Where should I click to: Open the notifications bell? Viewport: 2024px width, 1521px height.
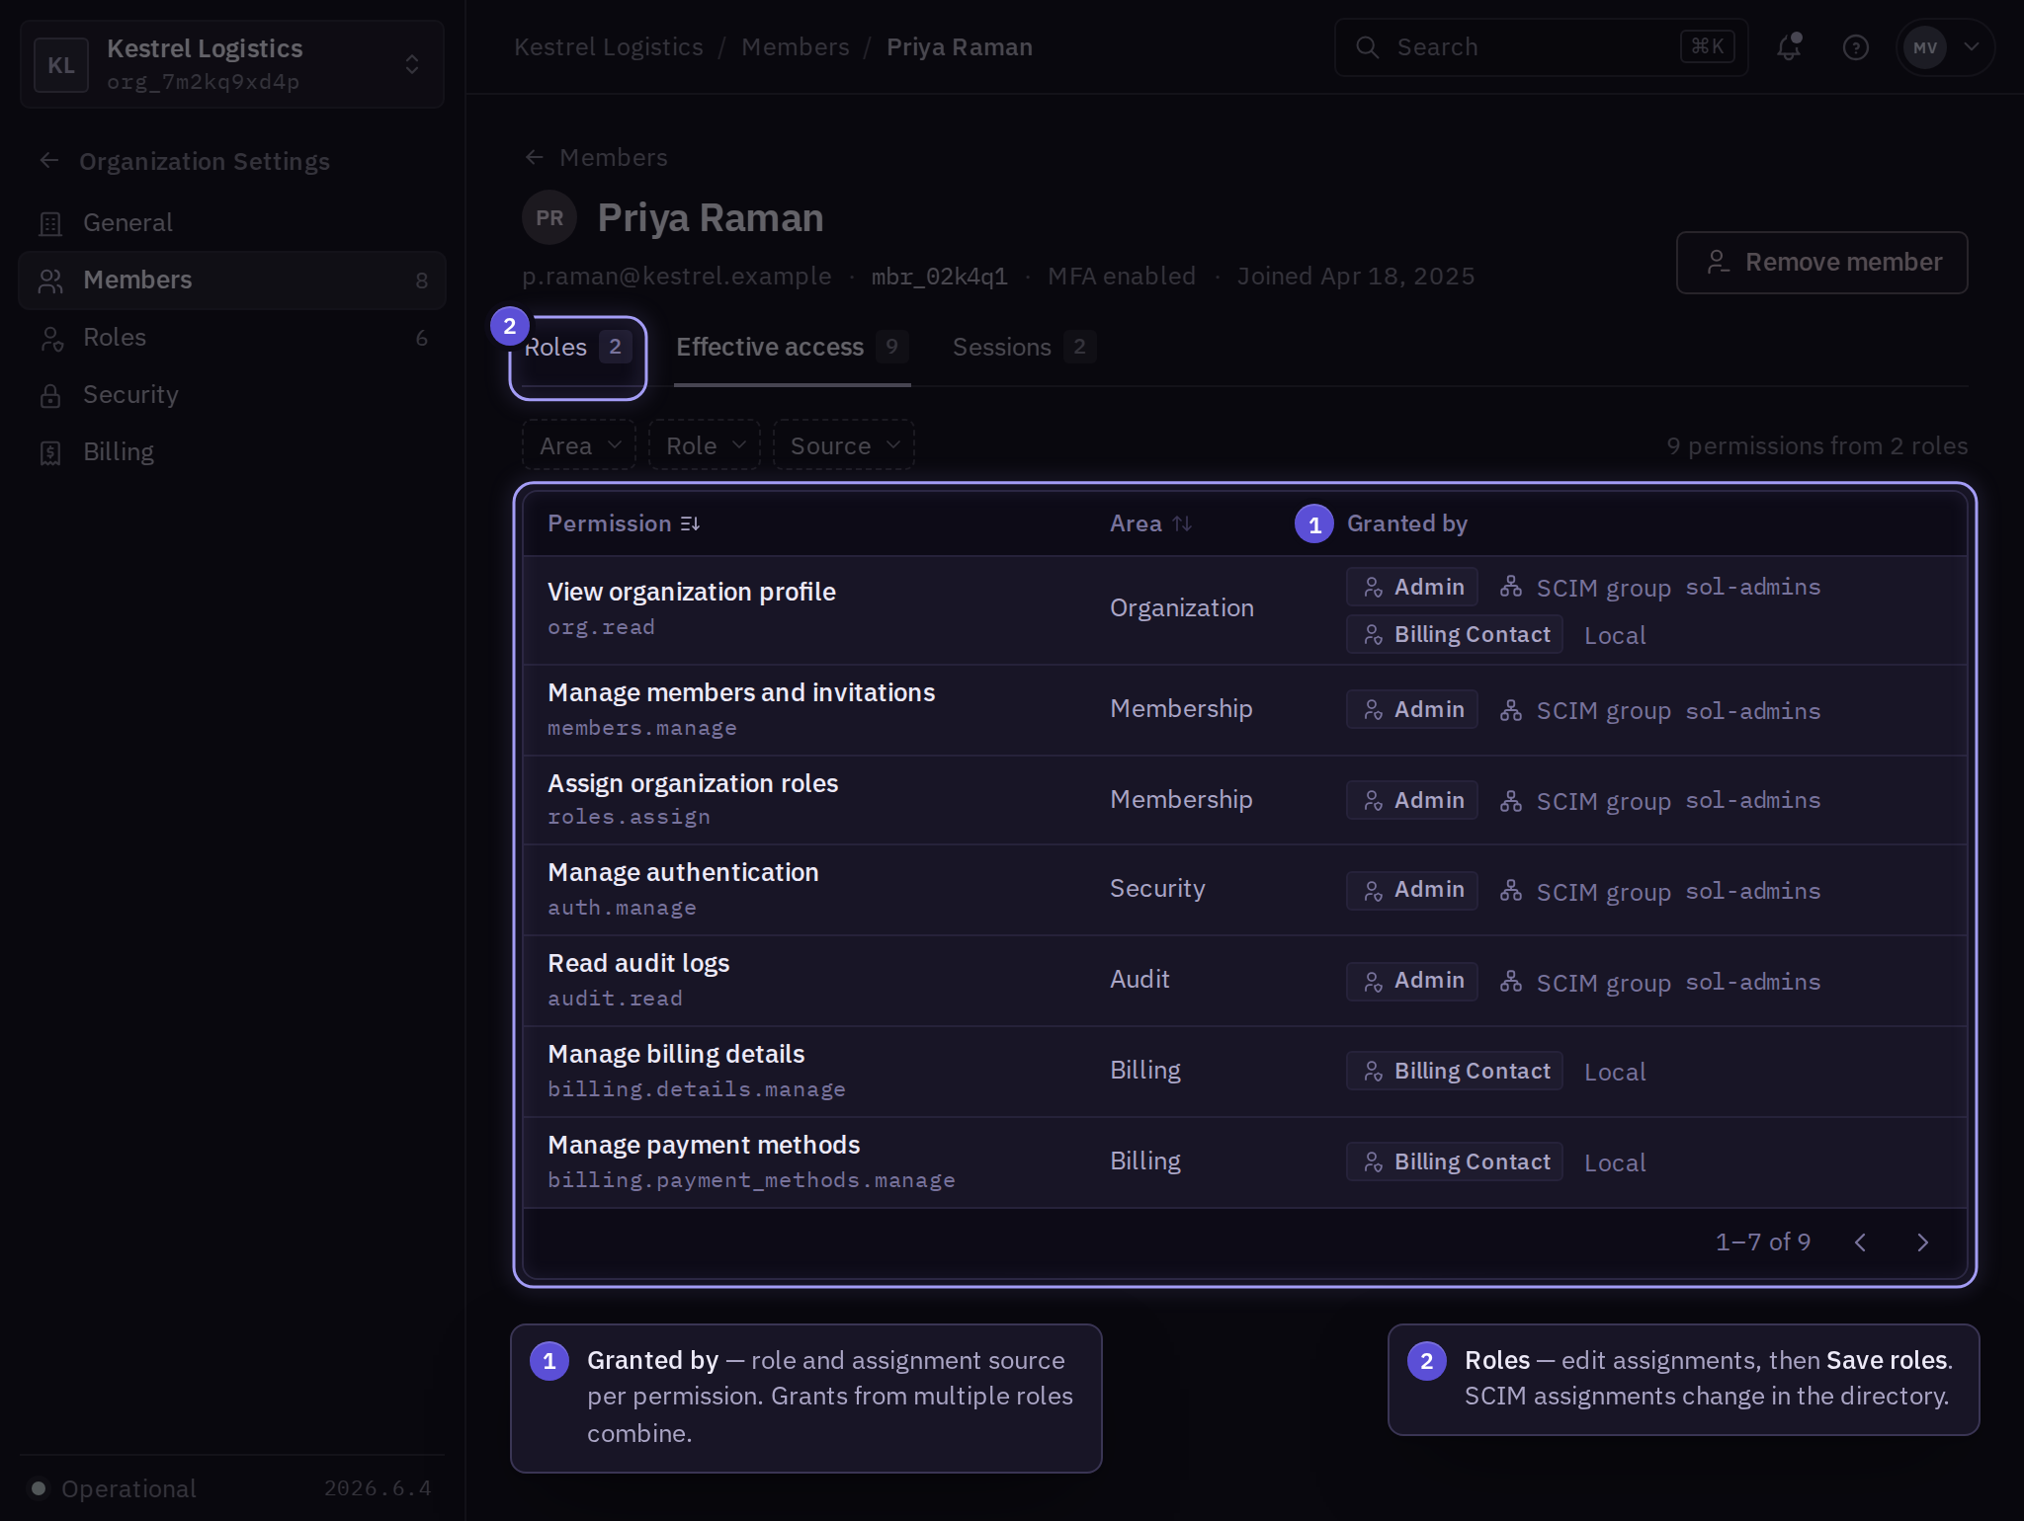pyautogui.click(x=1789, y=46)
